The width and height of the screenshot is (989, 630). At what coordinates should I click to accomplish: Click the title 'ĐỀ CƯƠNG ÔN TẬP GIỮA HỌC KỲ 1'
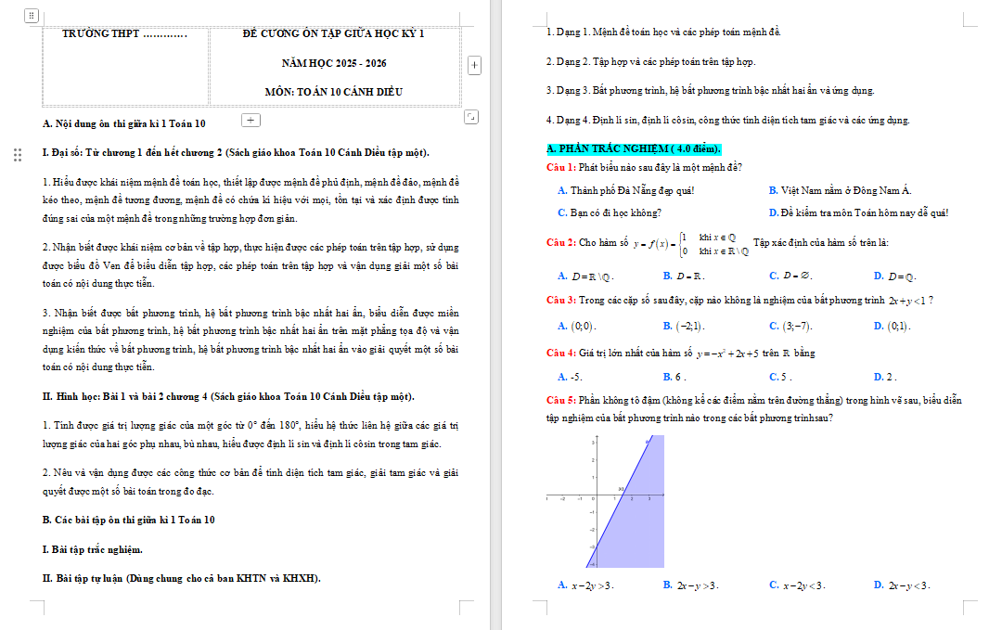[334, 34]
